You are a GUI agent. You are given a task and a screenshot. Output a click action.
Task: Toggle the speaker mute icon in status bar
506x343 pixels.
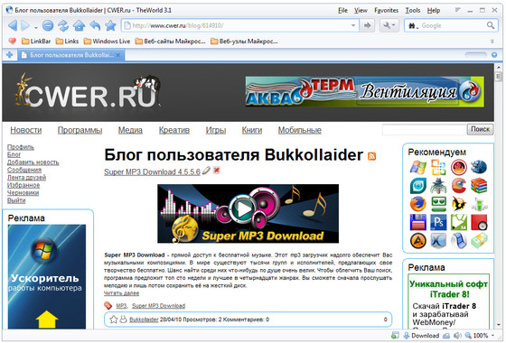click(x=457, y=336)
